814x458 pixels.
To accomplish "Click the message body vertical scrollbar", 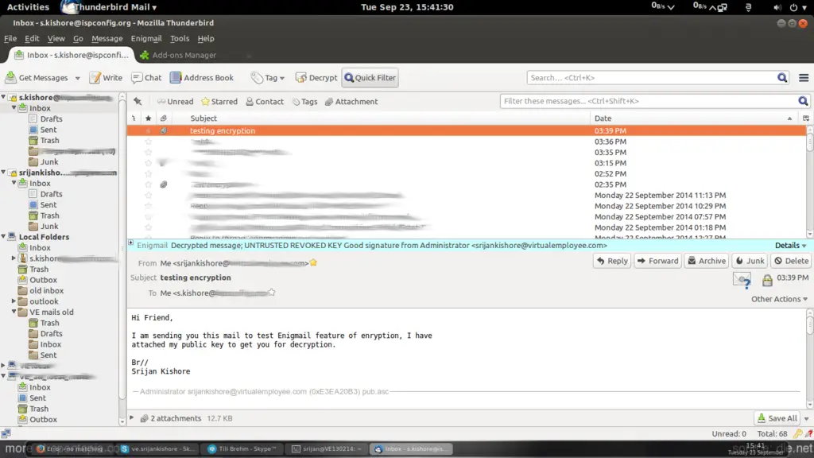I will [x=809, y=359].
